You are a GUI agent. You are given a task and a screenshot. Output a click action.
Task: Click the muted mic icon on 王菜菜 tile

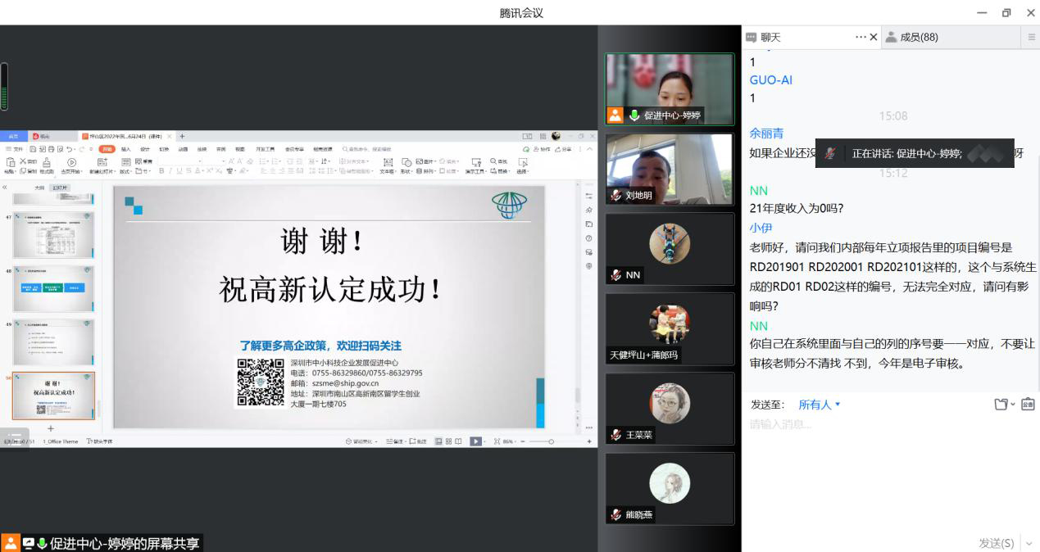point(615,435)
